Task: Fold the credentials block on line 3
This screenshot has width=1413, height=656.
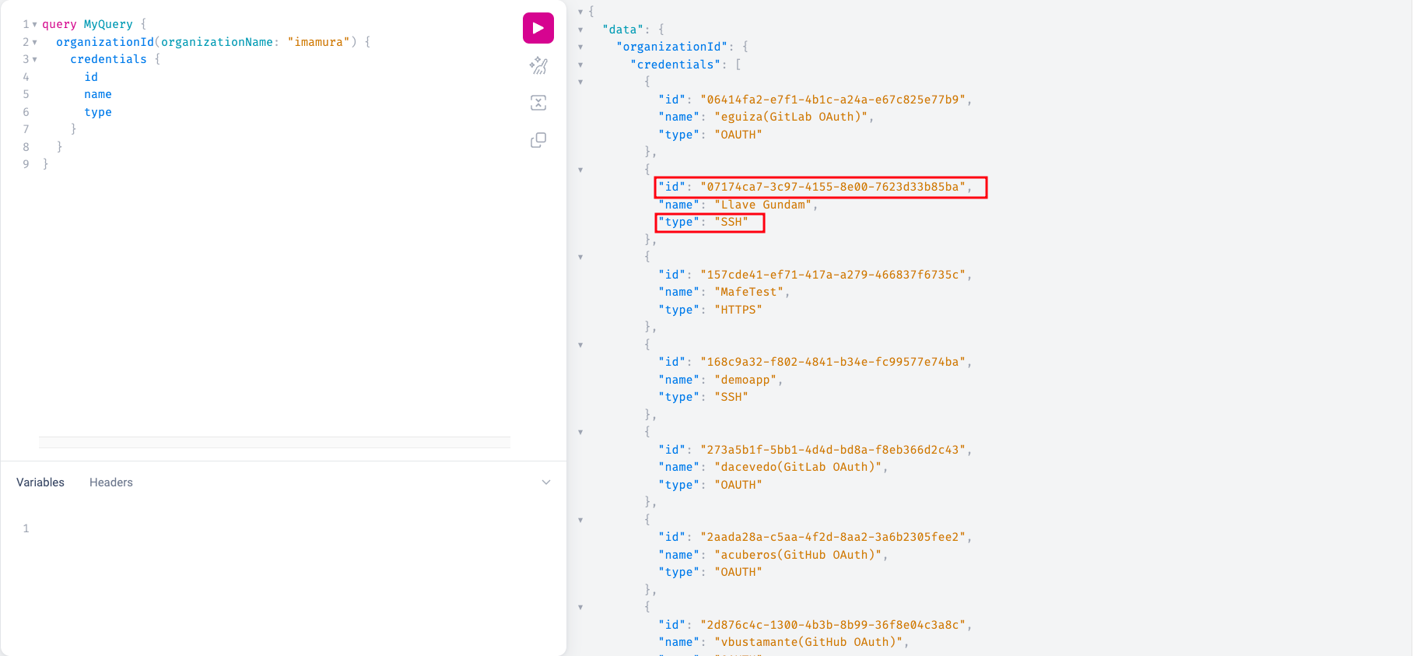Action: (34, 60)
